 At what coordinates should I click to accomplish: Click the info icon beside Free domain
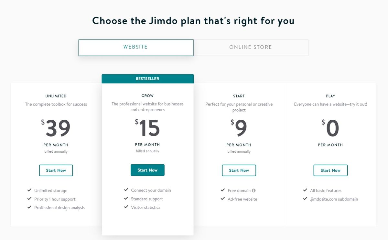pyautogui.click(x=254, y=191)
